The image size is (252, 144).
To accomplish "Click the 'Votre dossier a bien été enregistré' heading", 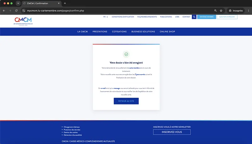I will click(126, 63).
